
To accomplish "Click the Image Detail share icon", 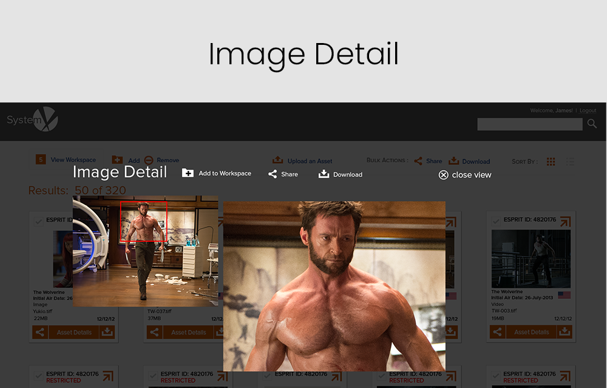I will click(273, 174).
